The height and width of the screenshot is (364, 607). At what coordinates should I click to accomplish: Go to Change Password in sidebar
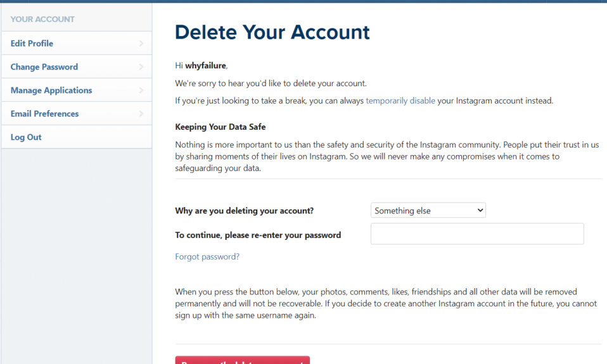[x=44, y=67]
